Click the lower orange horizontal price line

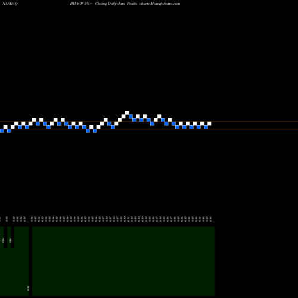[x=149, y=129]
